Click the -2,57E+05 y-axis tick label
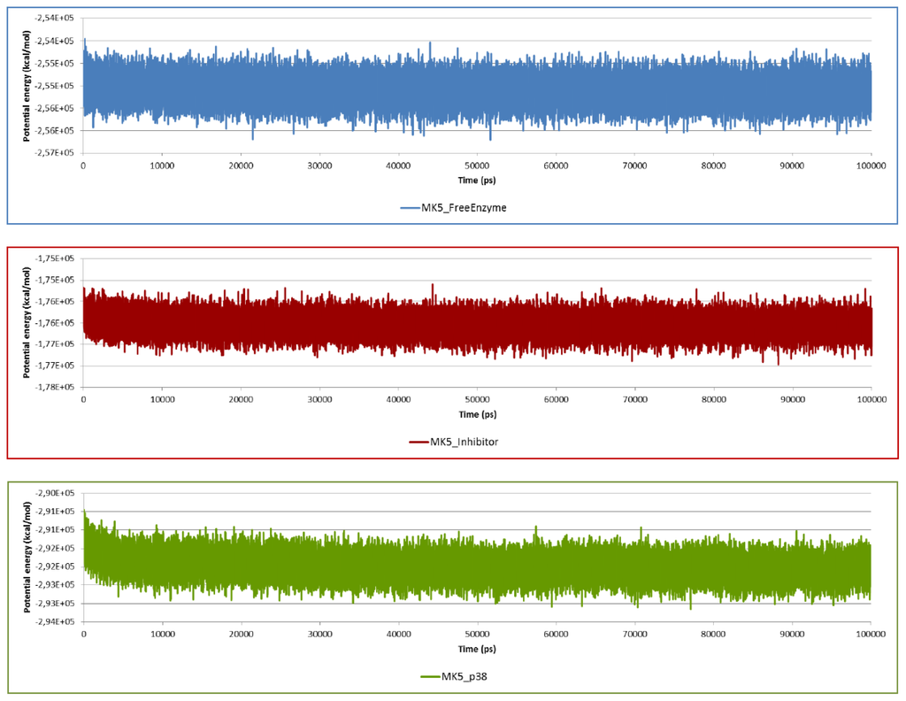This screenshot has height=701, width=906. tap(55, 153)
